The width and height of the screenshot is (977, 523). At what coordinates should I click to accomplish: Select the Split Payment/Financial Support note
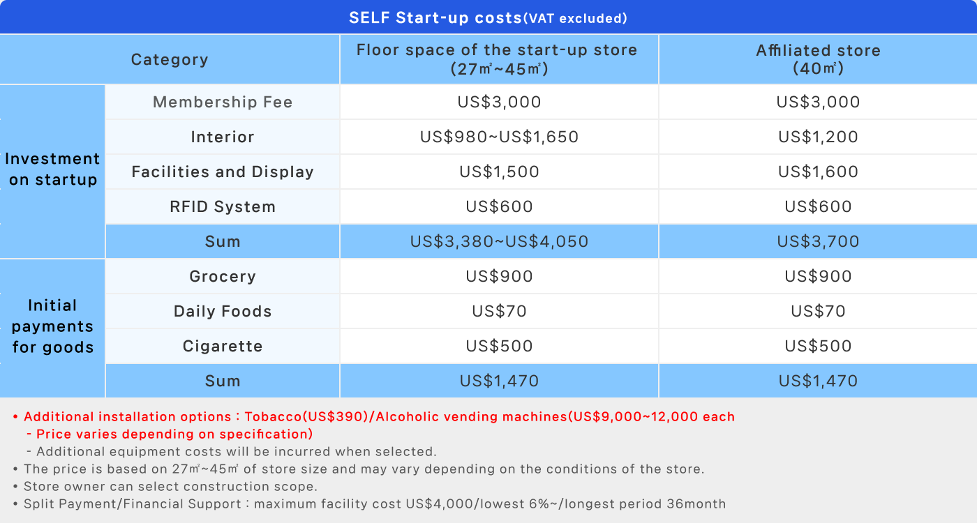tap(369, 503)
